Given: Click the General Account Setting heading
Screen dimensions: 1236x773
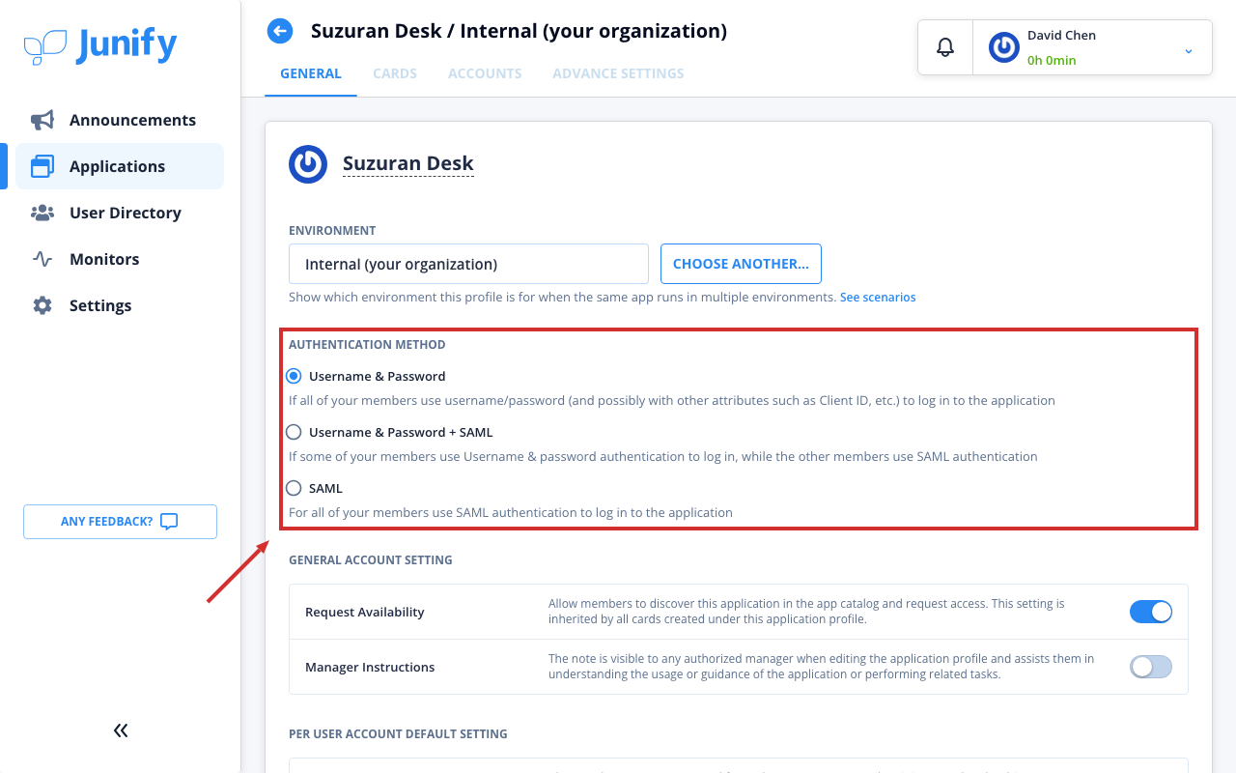Looking at the screenshot, I should pos(371,560).
